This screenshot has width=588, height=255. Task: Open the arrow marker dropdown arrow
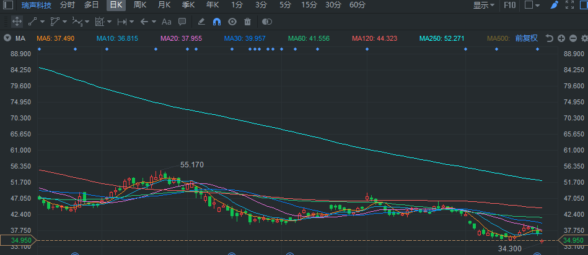click(154, 22)
